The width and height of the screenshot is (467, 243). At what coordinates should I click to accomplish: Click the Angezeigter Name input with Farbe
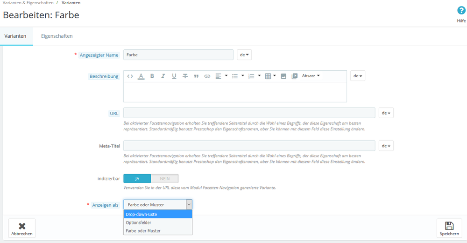(178, 54)
